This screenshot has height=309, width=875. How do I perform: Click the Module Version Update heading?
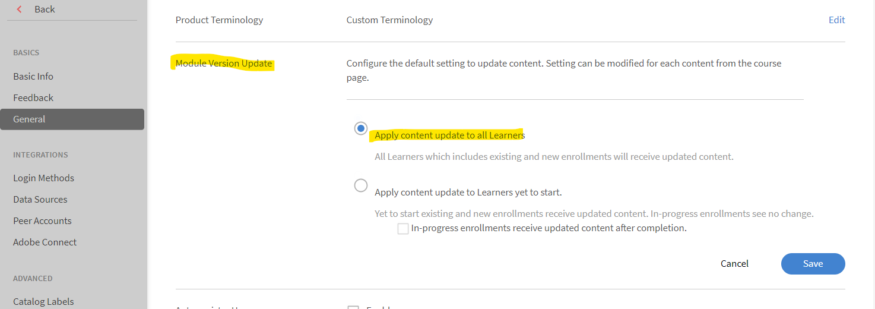click(224, 64)
